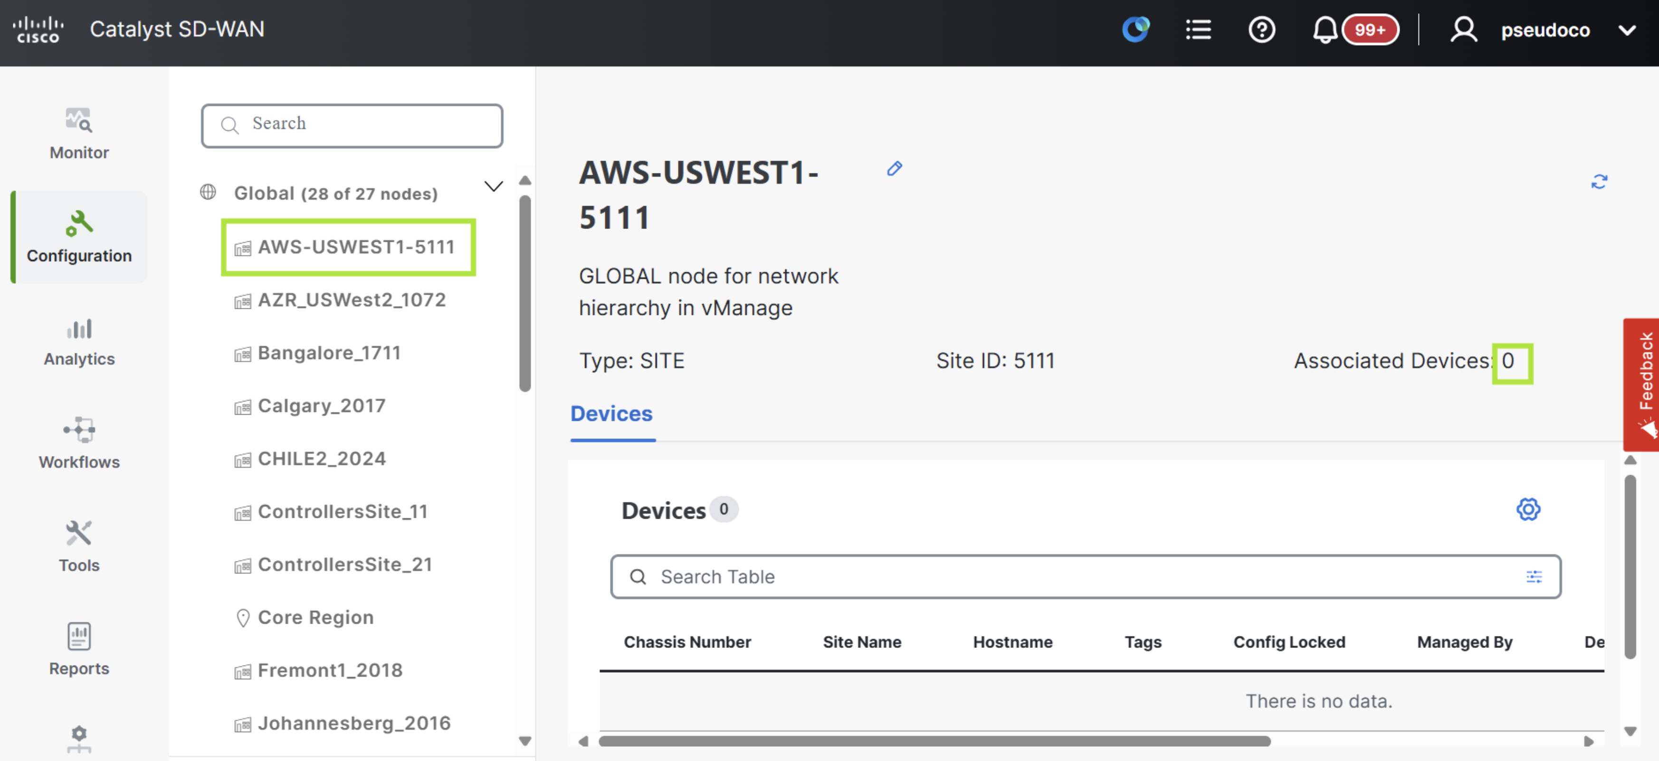Screen dimensions: 1659x761
Task: Select CHILE2_2024 node
Action: click(x=321, y=458)
